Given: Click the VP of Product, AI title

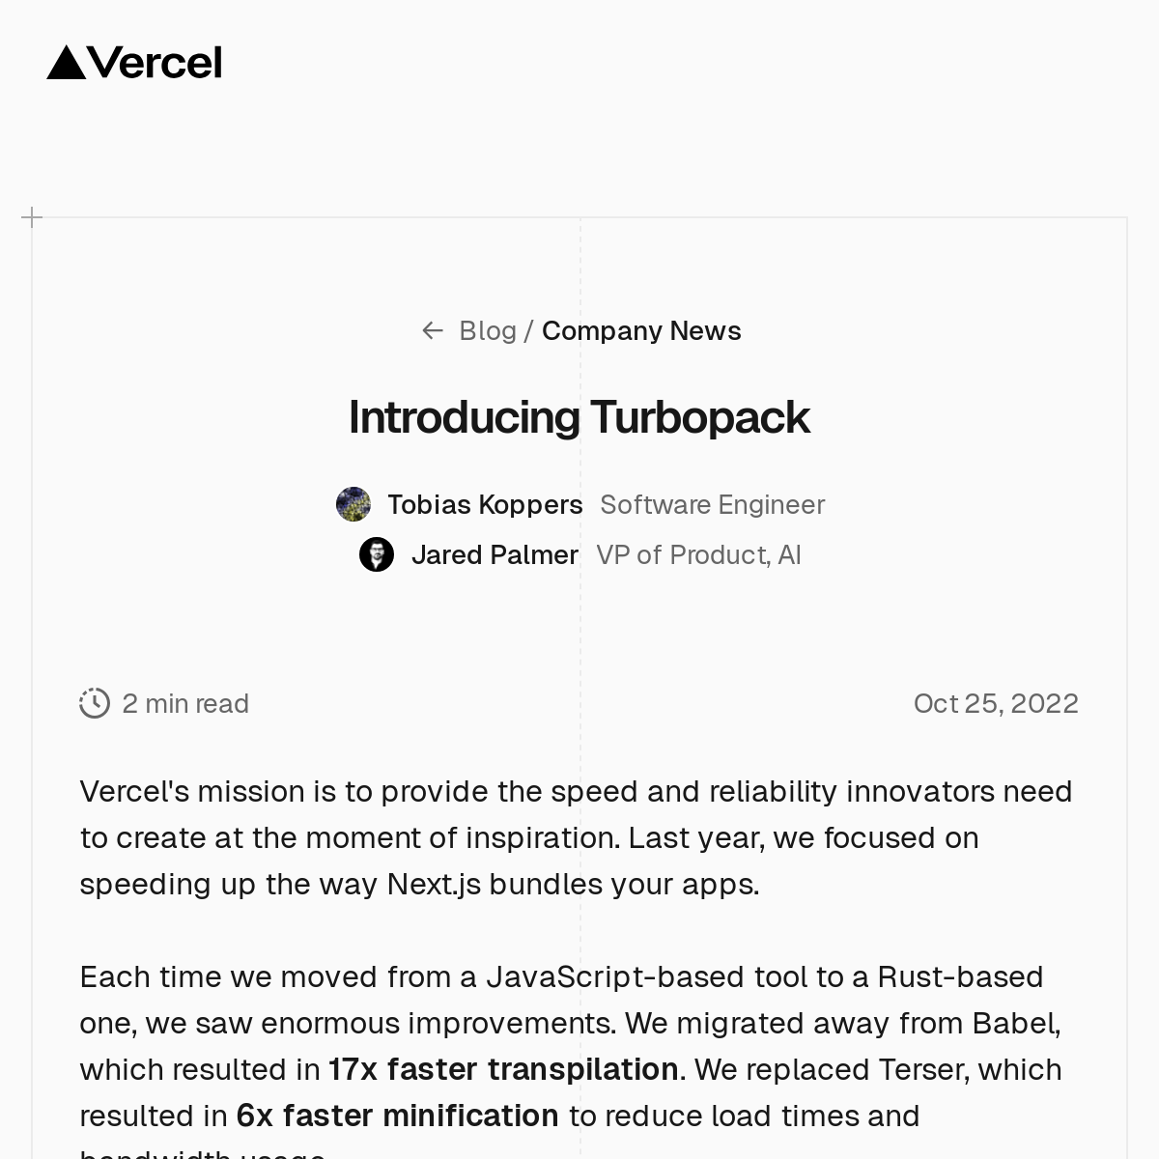Looking at the screenshot, I should point(698,554).
